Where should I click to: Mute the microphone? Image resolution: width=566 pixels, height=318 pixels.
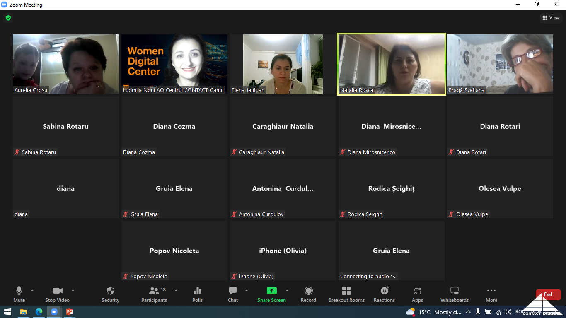point(19,291)
